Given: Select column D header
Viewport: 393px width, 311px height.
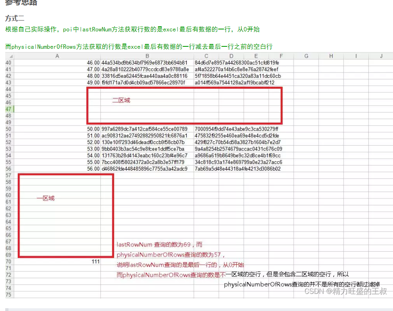Looking at the screenshot, I should (231, 56).
